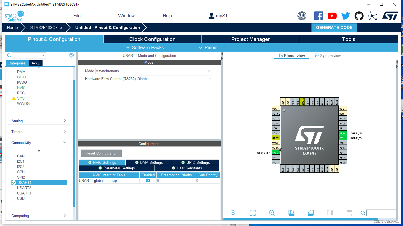Screen dimensions: 403x226
Task: Click the pinout view horizontal scrollbar
Action: tap(301, 219)
